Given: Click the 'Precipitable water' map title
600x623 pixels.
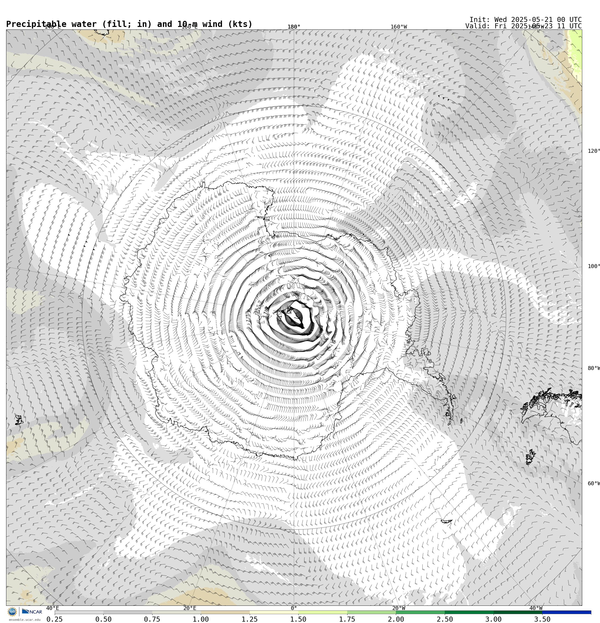Looking at the screenshot, I should pos(129,24).
